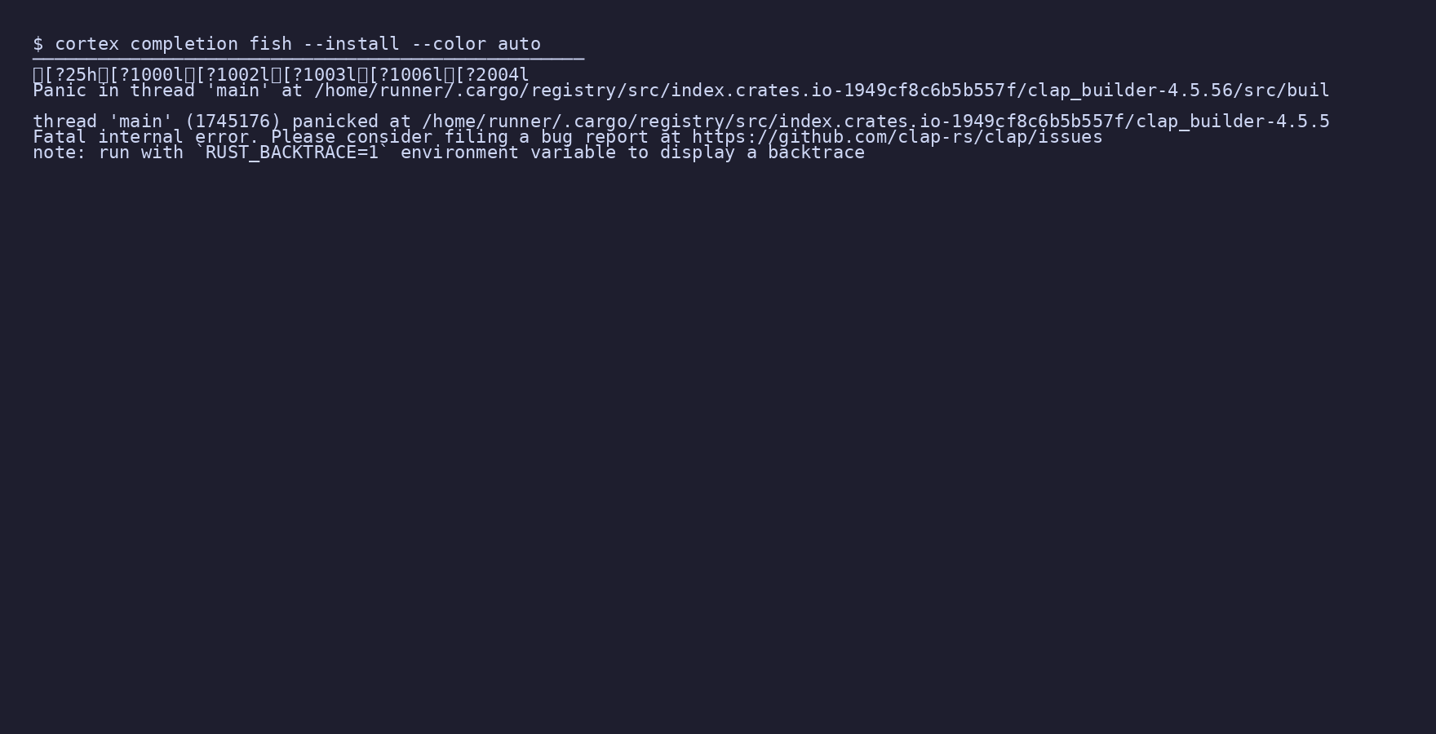Click the 'fish' shell argument
Viewport: 1436px width, 734px height.
271,44
